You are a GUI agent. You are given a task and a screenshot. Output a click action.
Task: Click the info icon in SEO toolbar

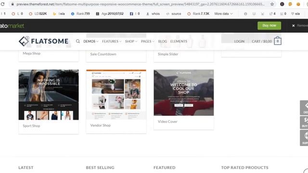(x=245, y=14)
